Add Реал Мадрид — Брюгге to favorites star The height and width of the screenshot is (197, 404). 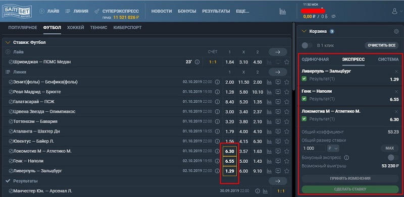(286, 92)
